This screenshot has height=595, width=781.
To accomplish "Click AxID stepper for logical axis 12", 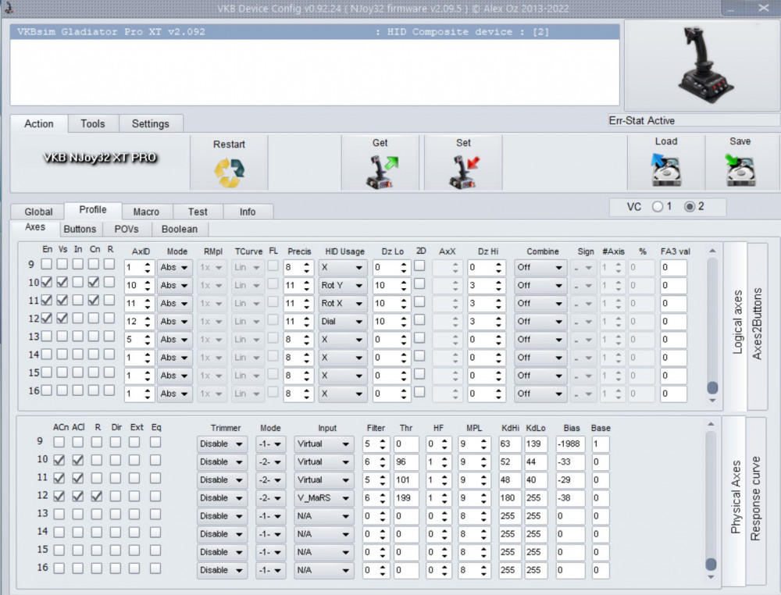I will pyautogui.click(x=148, y=321).
